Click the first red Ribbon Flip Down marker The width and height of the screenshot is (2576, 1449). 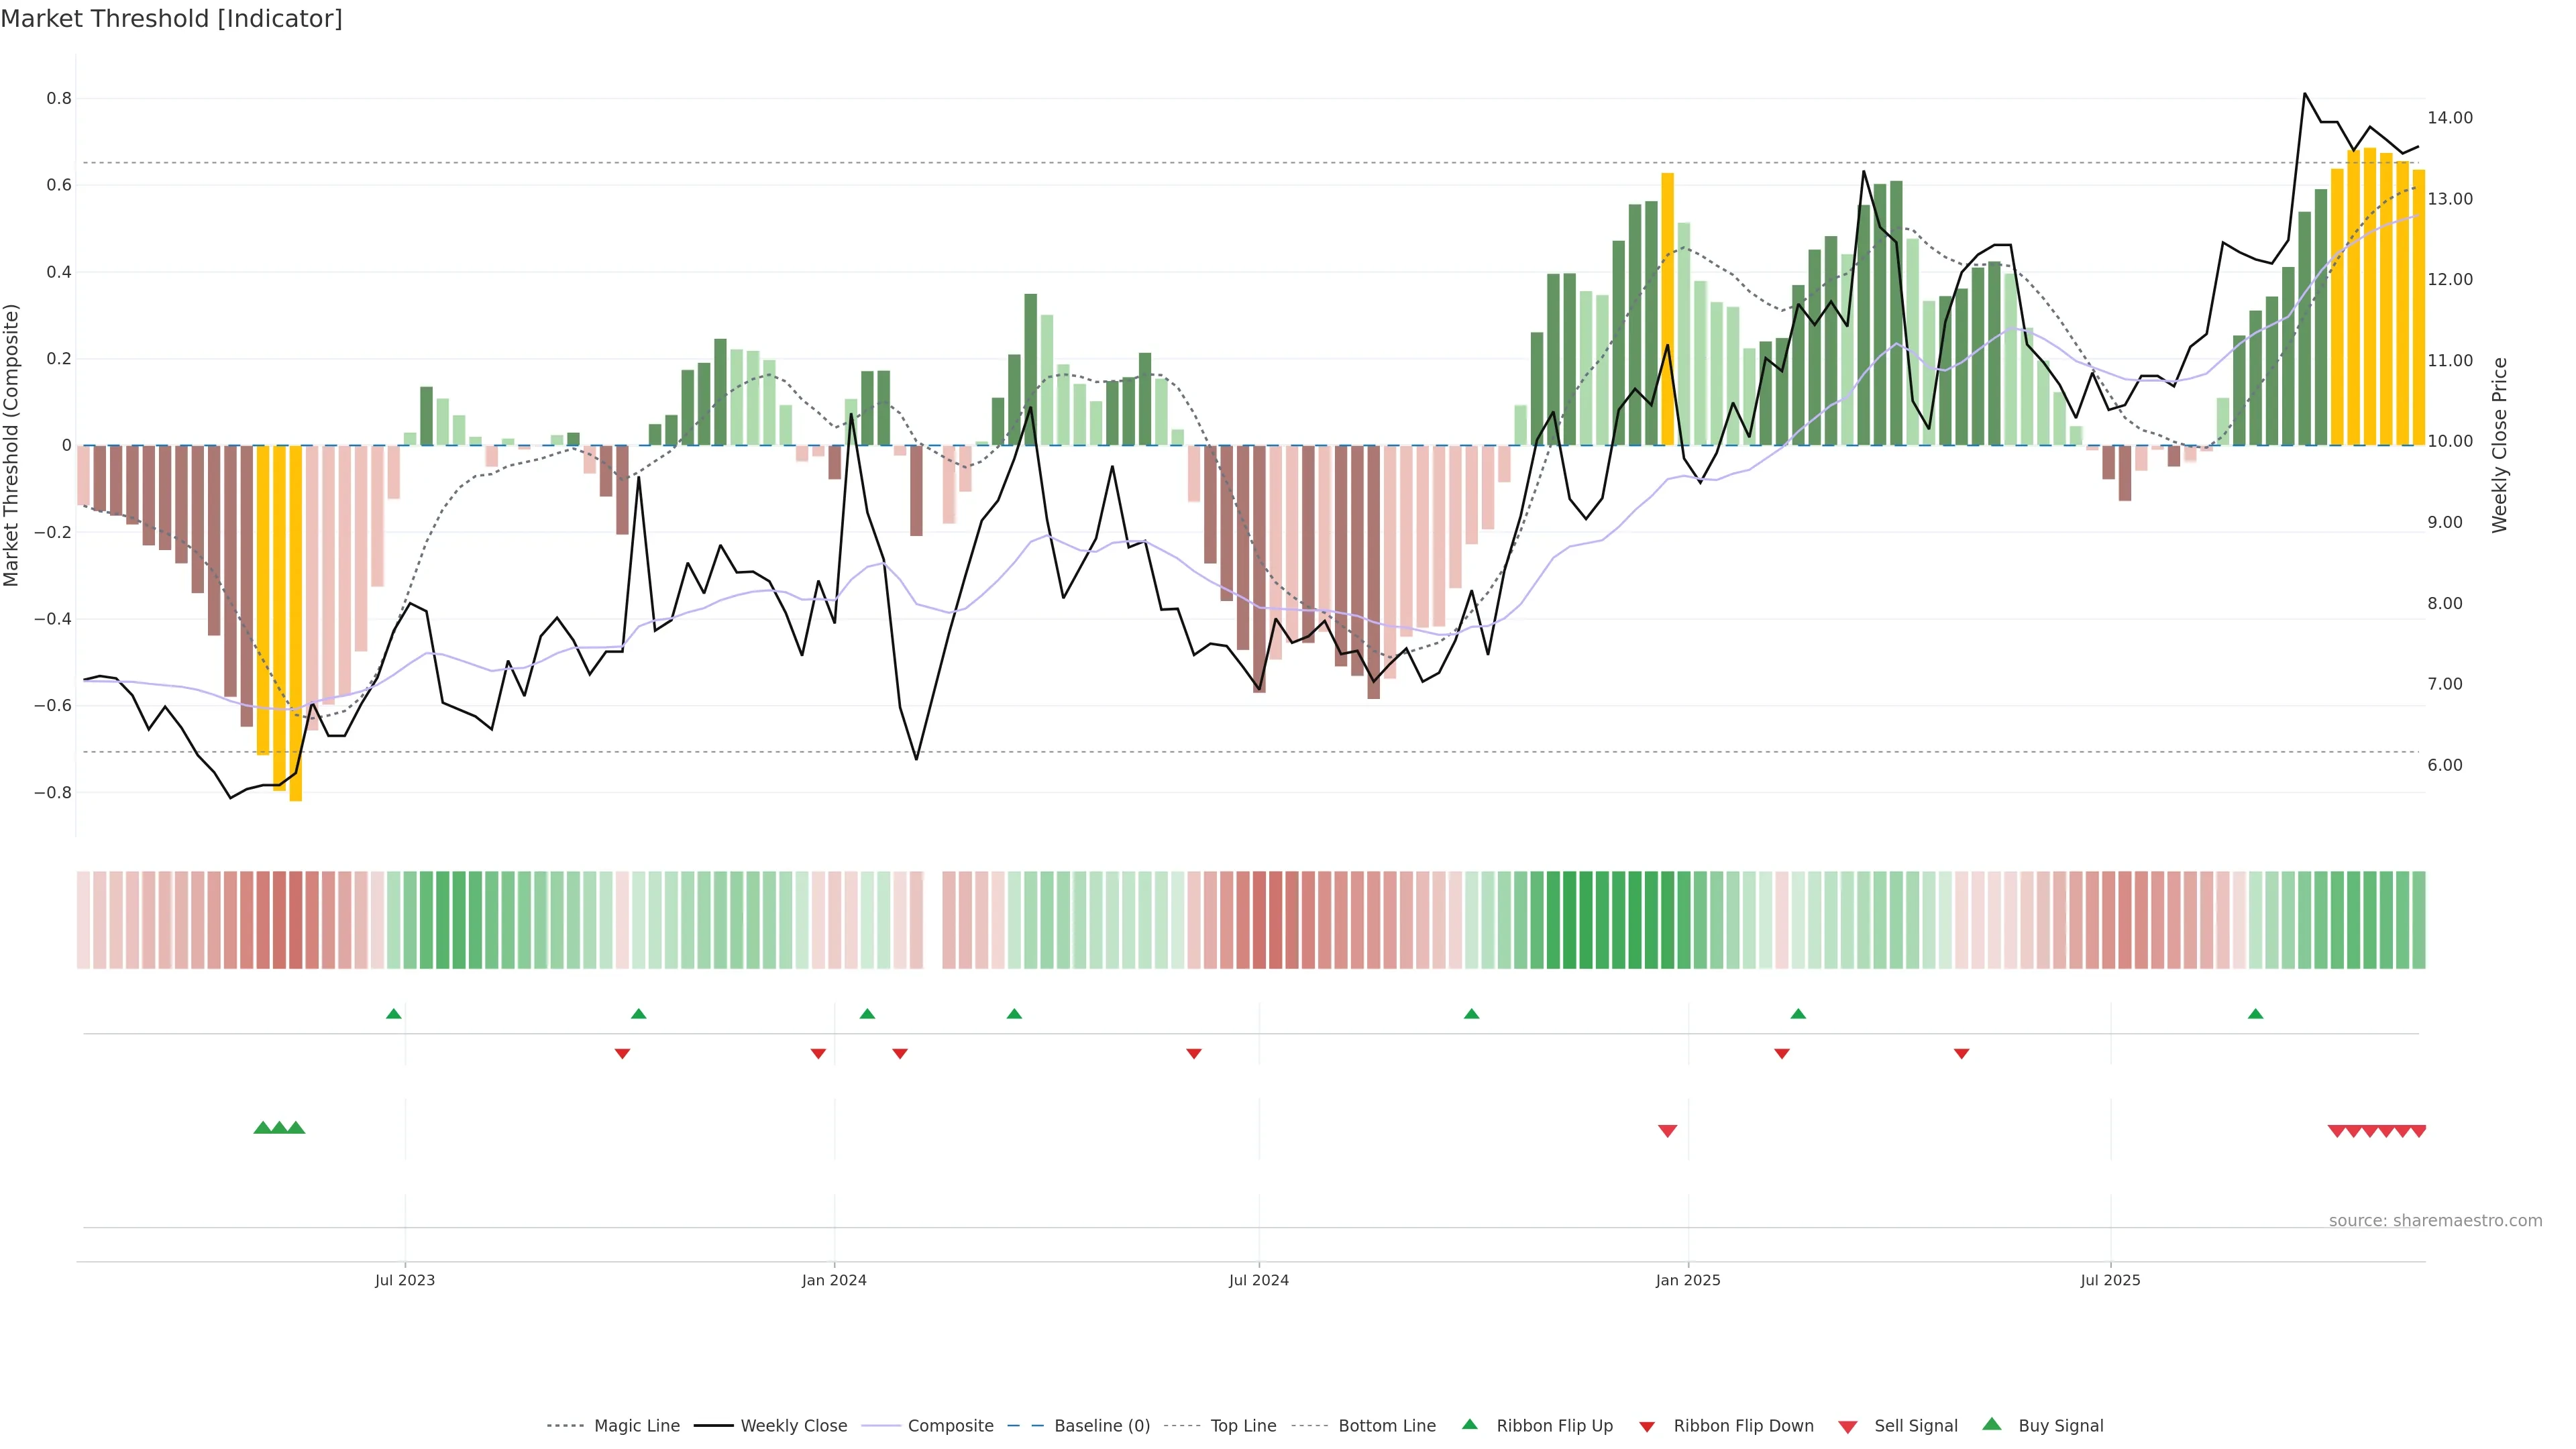622,1054
